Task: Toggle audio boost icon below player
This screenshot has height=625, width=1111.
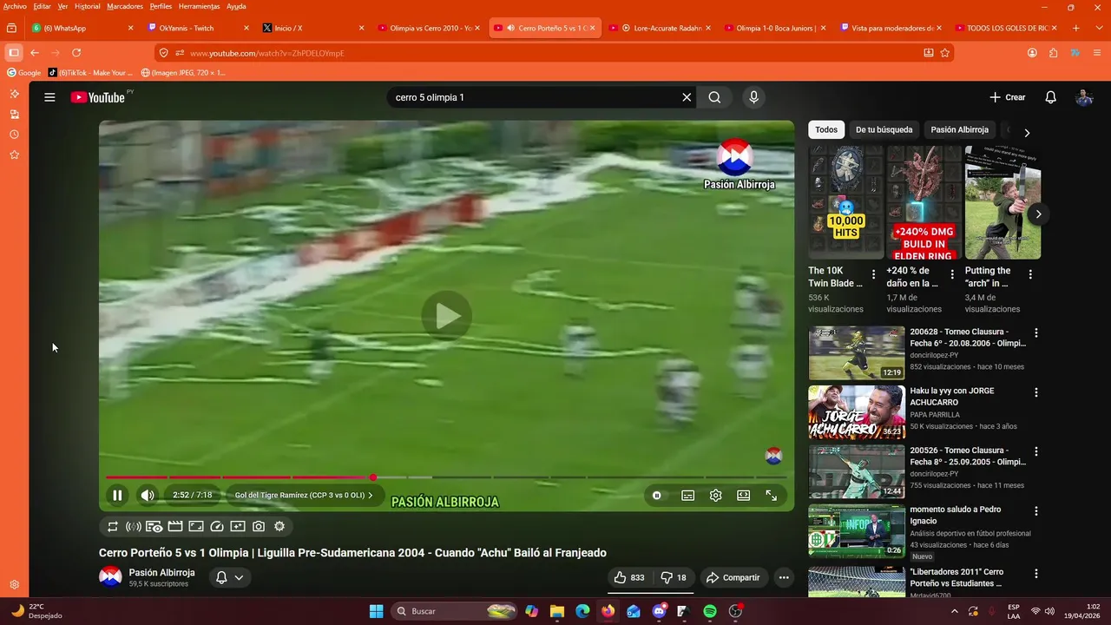Action: coord(134,526)
